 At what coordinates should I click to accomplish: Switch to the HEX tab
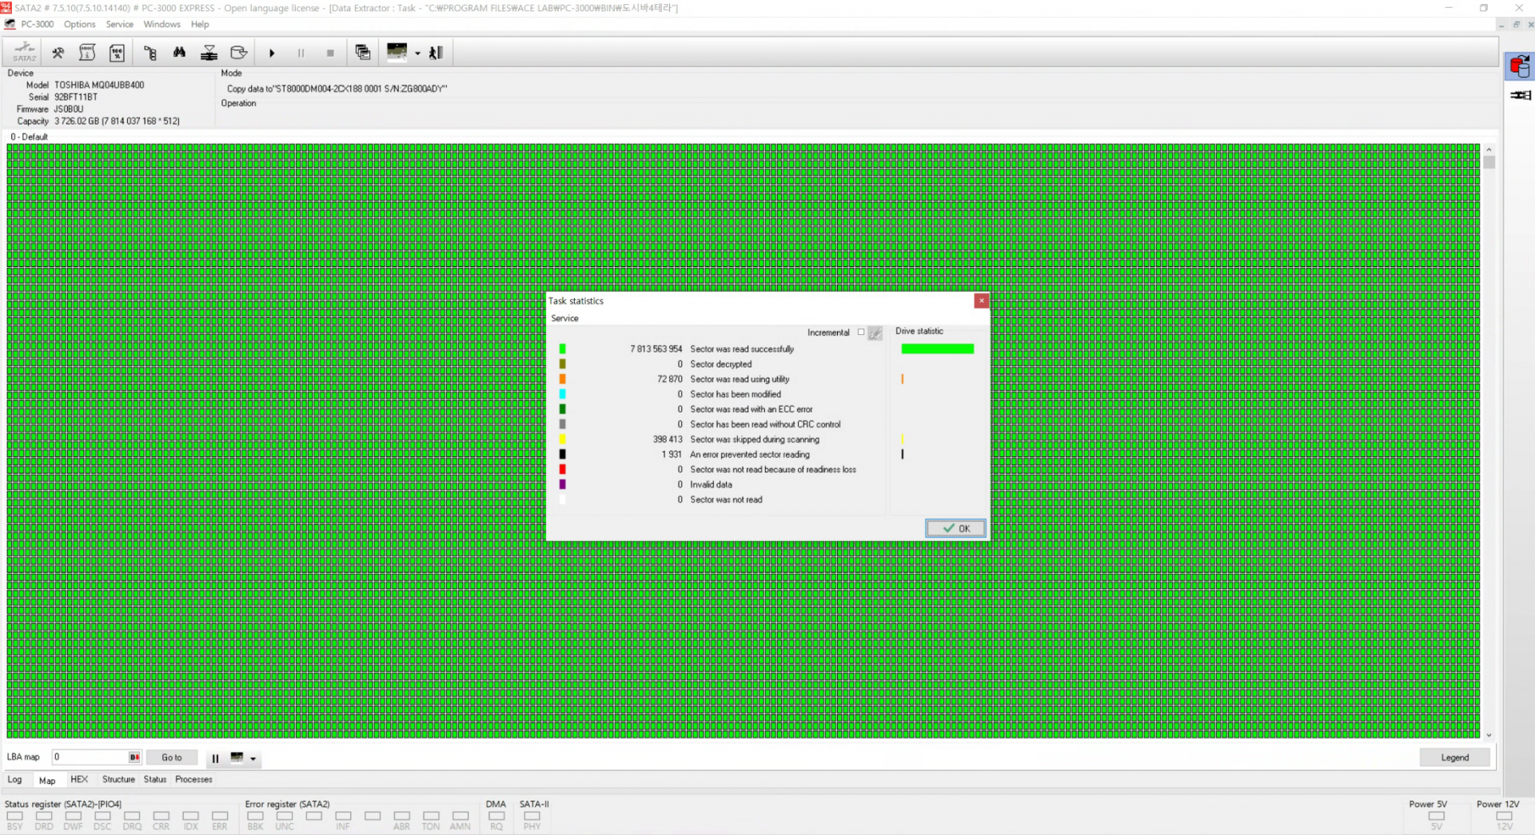point(79,780)
